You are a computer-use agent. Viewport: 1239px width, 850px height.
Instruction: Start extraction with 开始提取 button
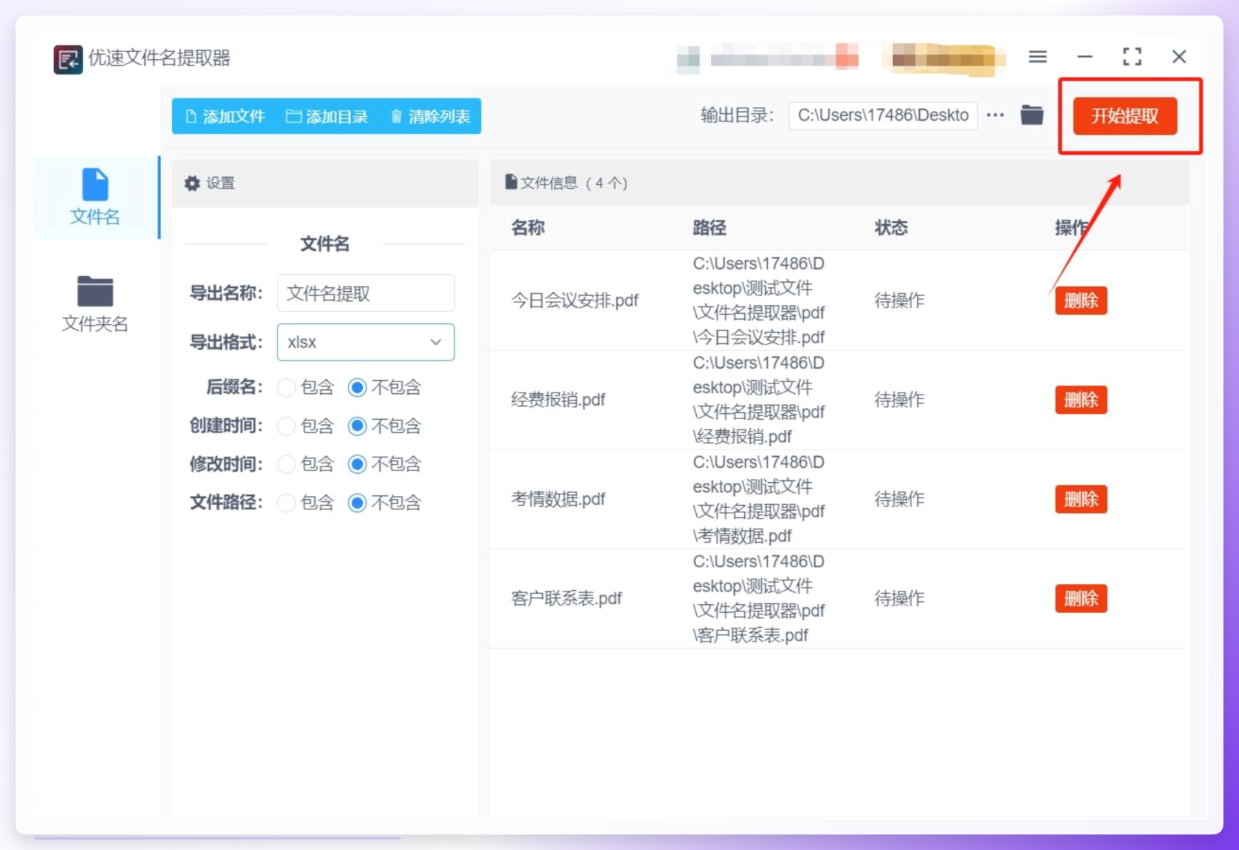tap(1125, 116)
